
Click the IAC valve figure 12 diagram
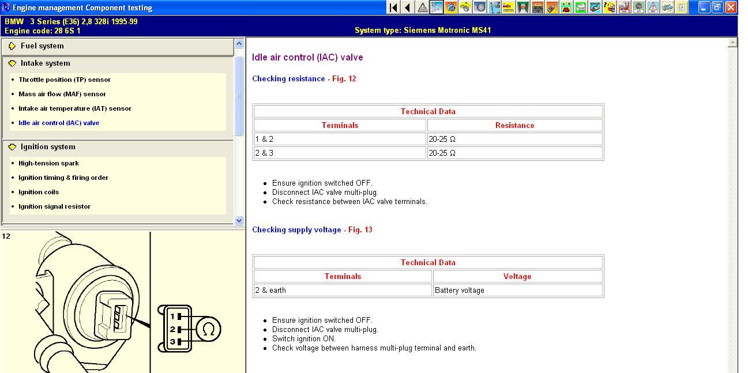tap(122, 302)
